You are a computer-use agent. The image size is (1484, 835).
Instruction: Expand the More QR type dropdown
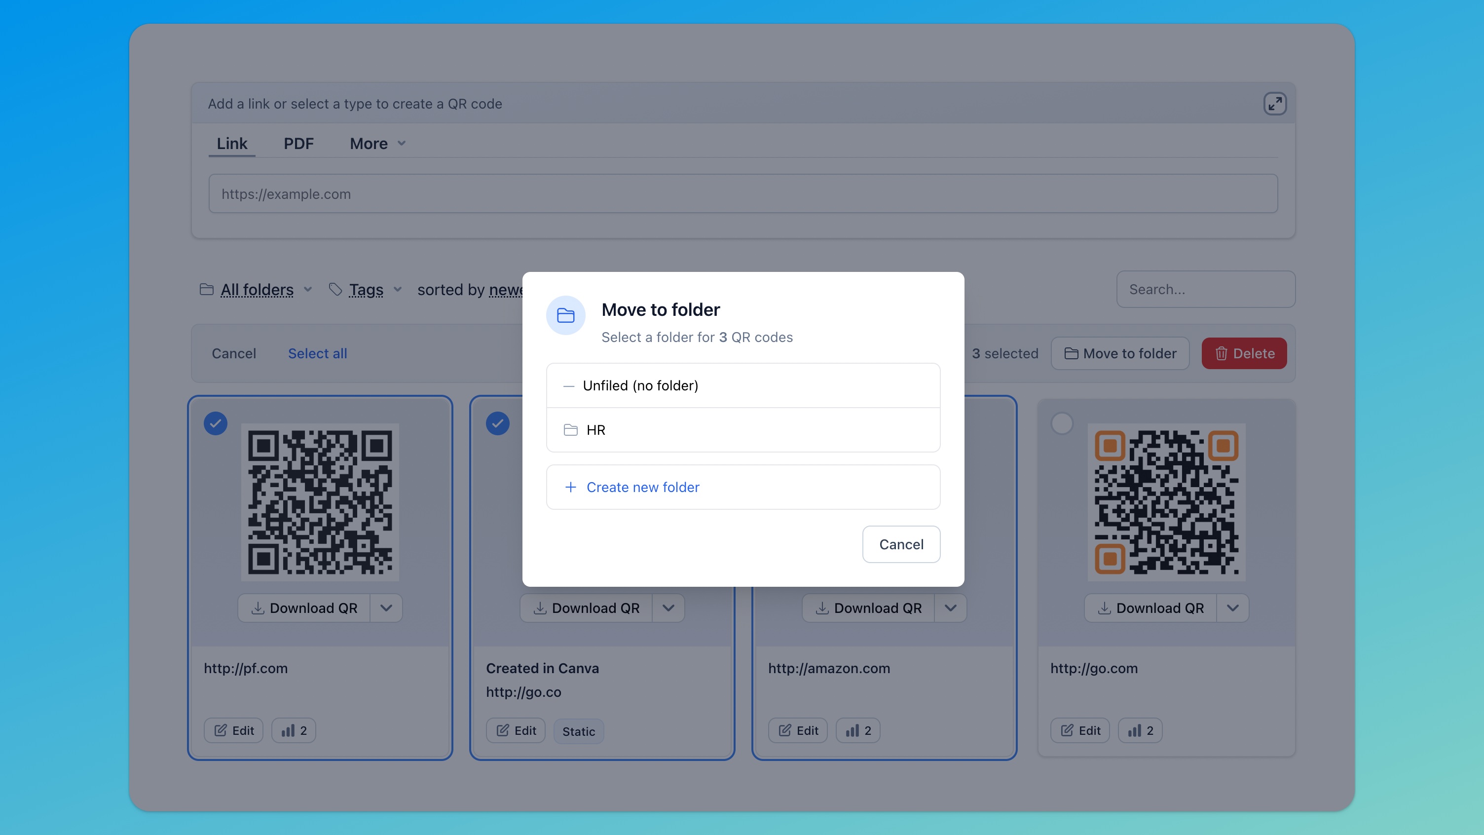point(377,143)
